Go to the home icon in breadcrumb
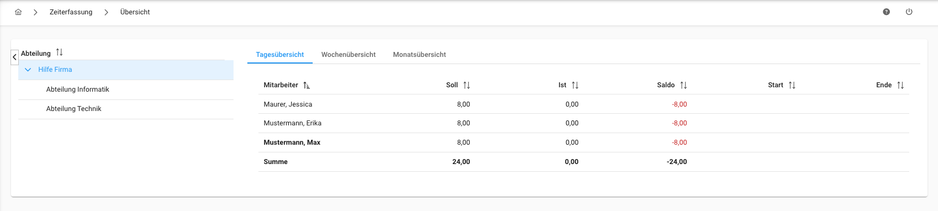Viewport: 938px width, 211px height. (x=18, y=12)
